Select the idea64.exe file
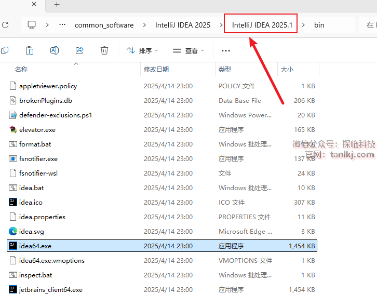377x294 pixels. coord(35,246)
